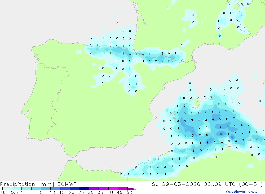Viewport: 265px width, 194px height.
Task: Click the 1–2 mm legend color swatch
Action: coord(26,189)
